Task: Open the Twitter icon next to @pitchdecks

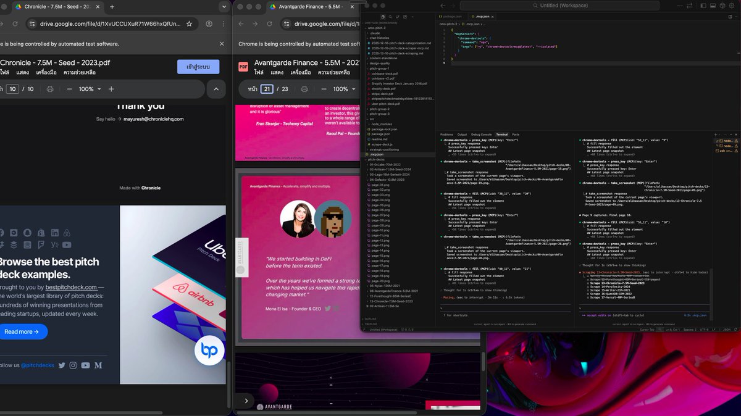Action: [62, 365]
